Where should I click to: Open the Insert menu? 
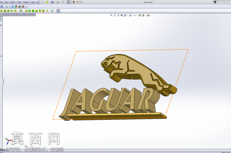13,2
